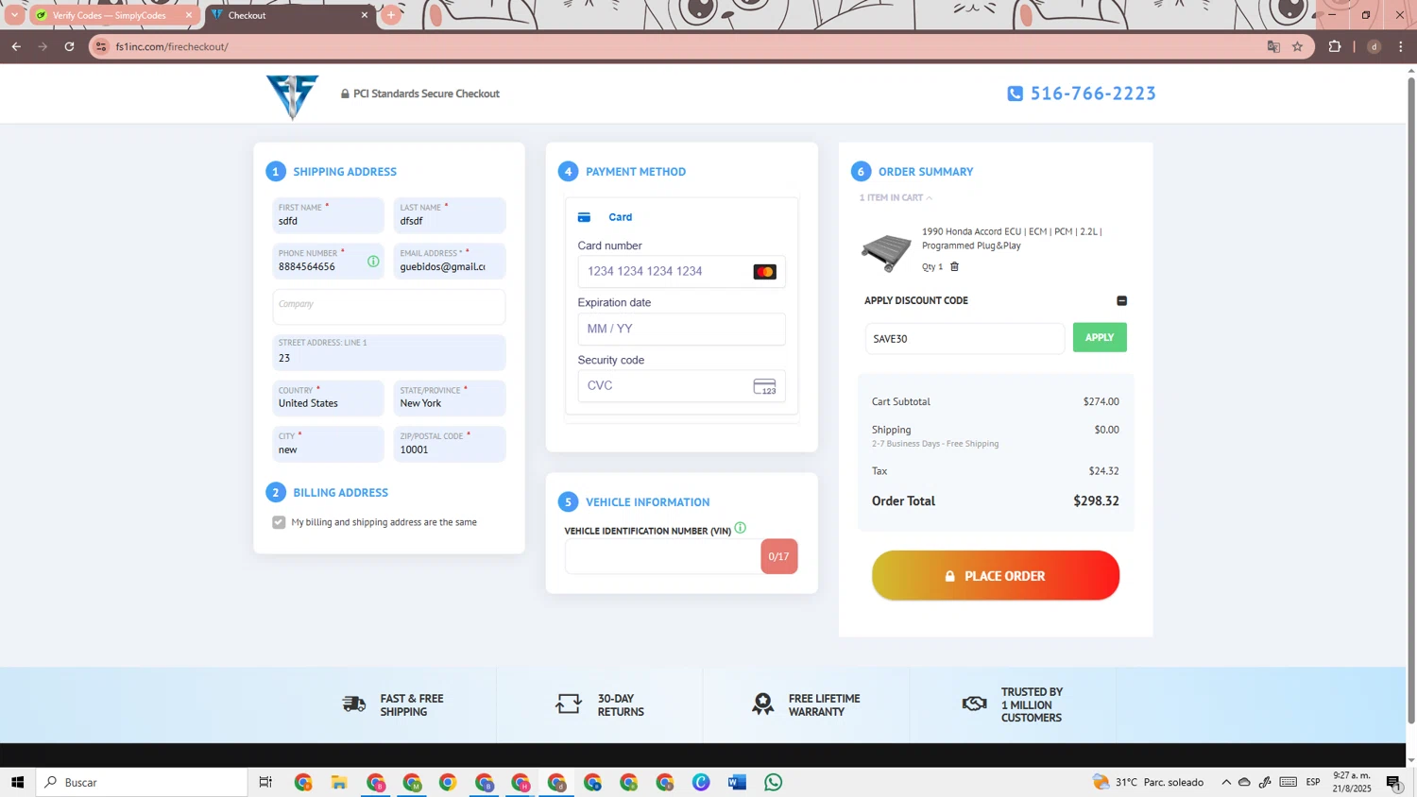Click the 30-Day Returns icon
The image size is (1417, 797).
[x=569, y=704]
